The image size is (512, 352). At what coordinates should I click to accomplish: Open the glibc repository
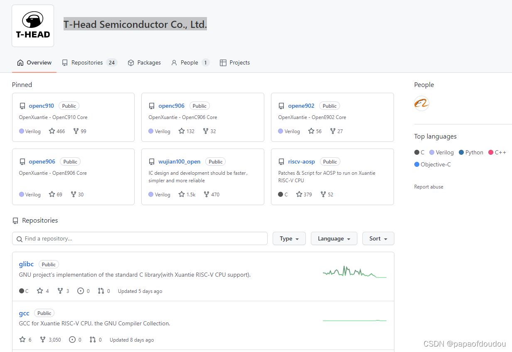[x=26, y=264]
